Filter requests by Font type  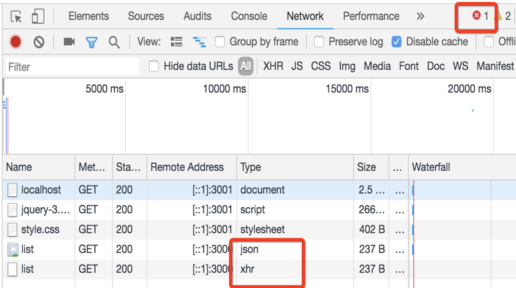tap(409, 66)
